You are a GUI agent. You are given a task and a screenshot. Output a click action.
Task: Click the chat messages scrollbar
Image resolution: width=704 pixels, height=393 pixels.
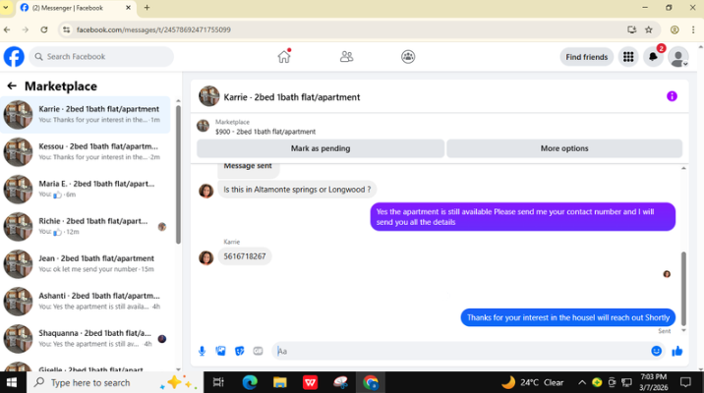click(683, 288)
